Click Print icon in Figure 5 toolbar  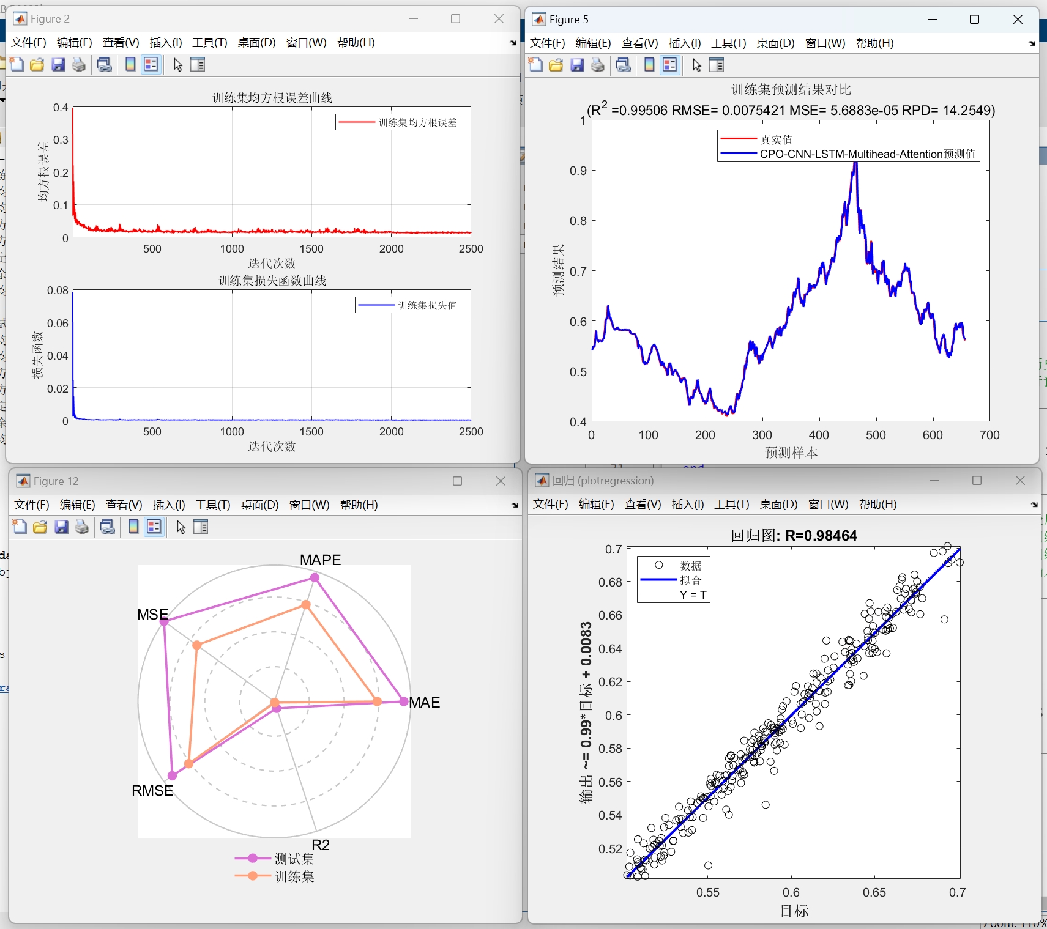[598, 65]
